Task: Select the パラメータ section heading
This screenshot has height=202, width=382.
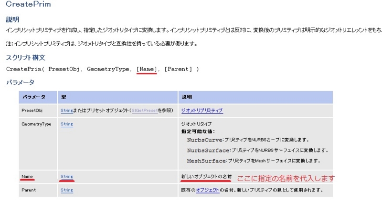Action: tap(20, 82)
